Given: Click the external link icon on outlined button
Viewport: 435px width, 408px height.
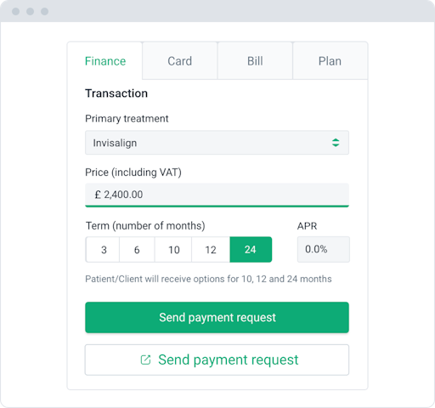Looking at the screenshot, I should (x=145, y=360).
